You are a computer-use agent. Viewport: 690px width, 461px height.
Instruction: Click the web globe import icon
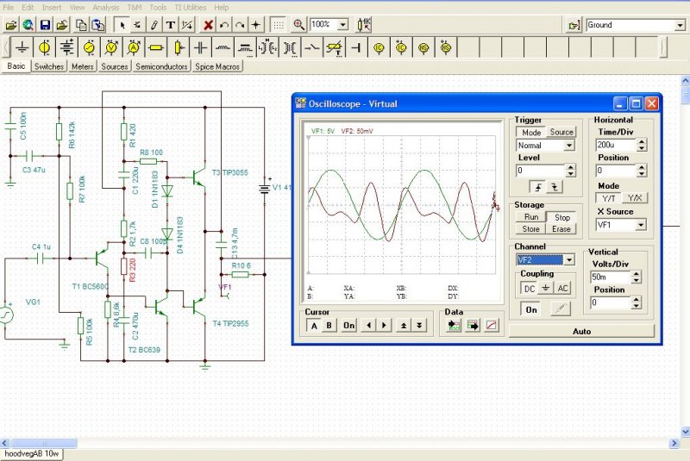(28, 25)
